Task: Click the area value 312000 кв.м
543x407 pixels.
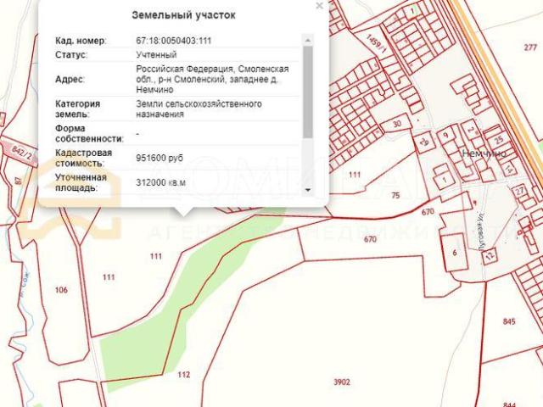Action: 160,182
